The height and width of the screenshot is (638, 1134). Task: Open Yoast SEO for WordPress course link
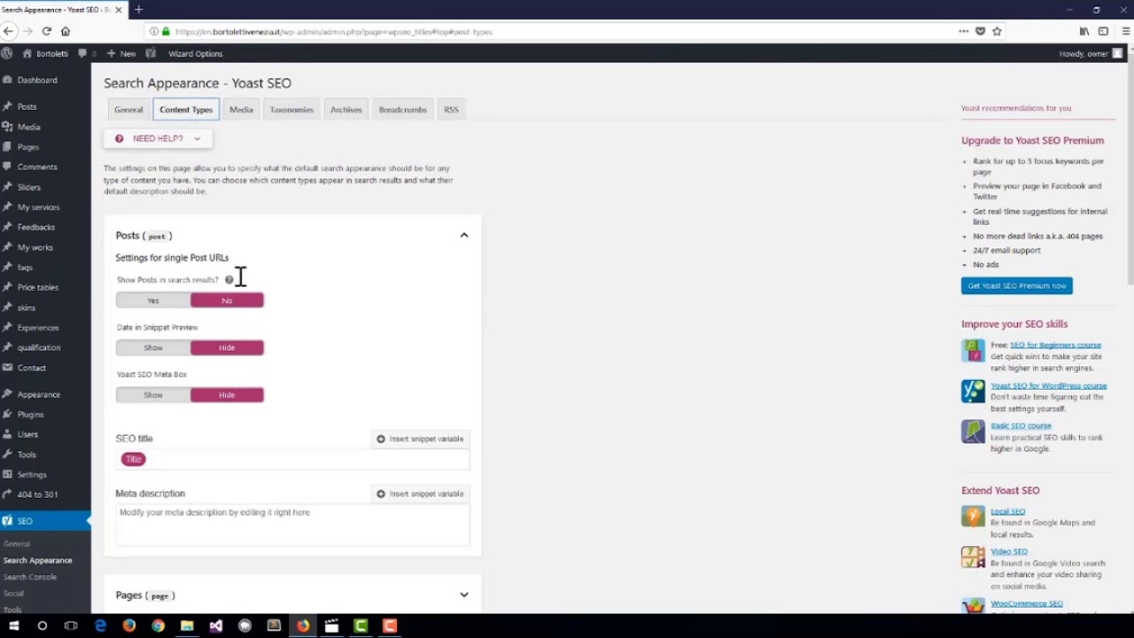coord(1049,385)
